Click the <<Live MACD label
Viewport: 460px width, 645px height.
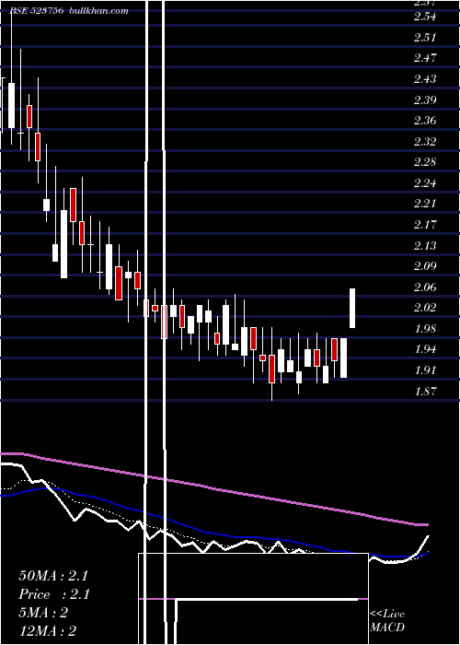click(387, 621)
